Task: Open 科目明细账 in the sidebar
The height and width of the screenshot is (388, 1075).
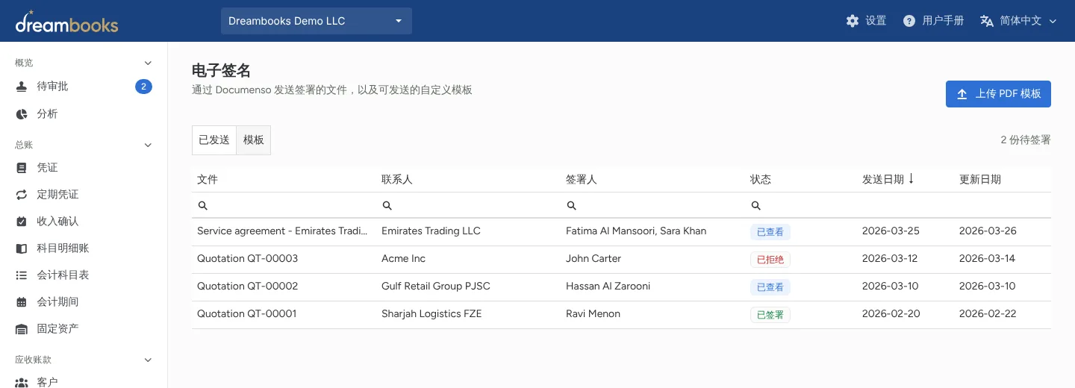Action: point(84,248)
